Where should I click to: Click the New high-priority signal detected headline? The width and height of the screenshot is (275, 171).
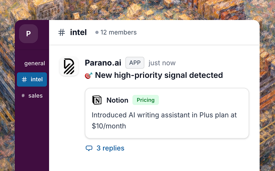[x=159, y=75]
